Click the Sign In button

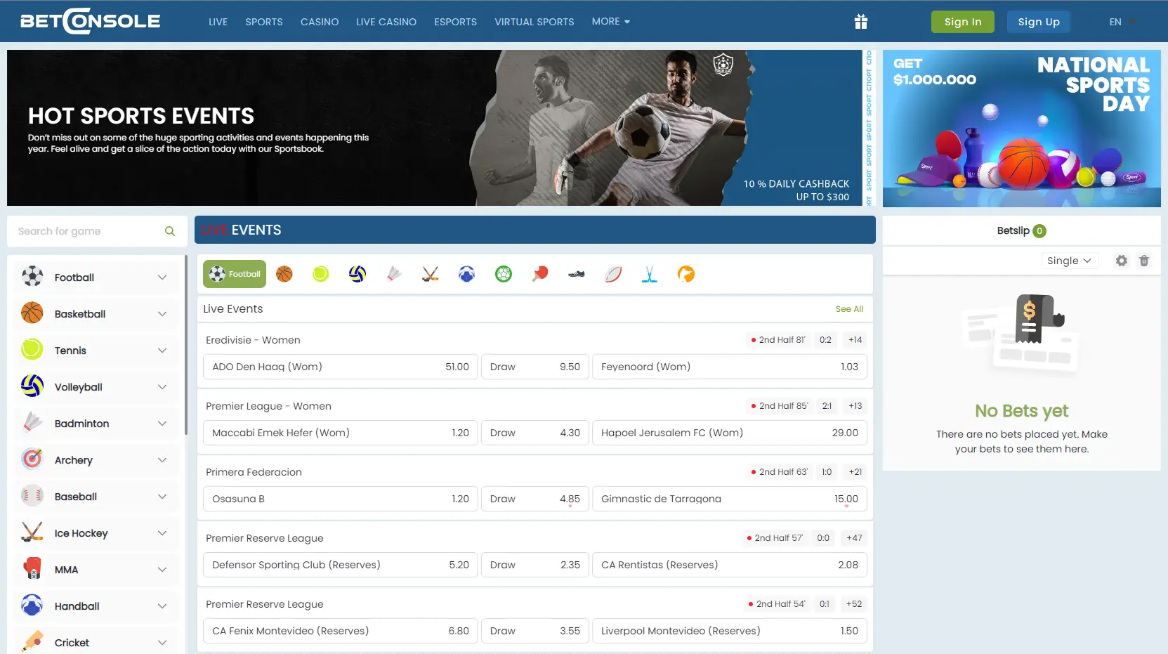pyautogui.click(x=963, y=22)
